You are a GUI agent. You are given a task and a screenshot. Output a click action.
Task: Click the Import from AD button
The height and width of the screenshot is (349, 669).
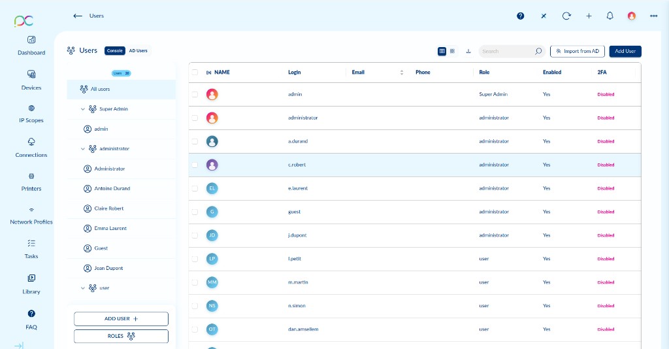[x=578, y=51]
